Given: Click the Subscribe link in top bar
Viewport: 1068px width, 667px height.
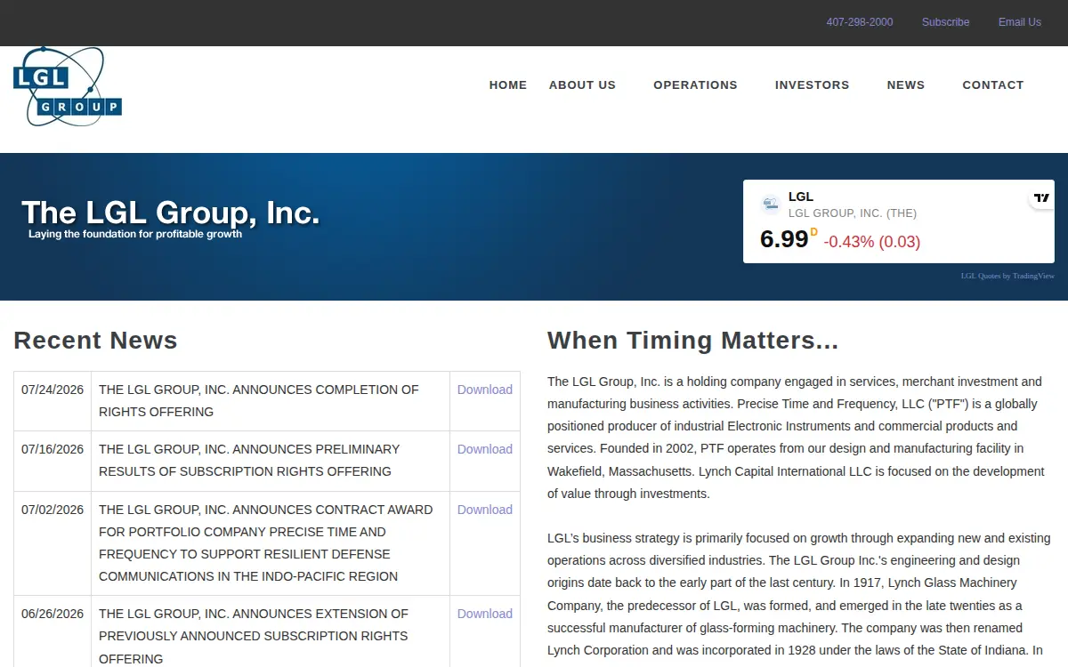Looking at the screenshot, I should point(945,22).
